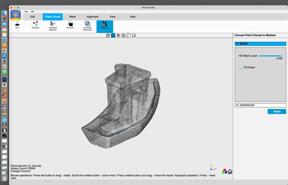
Task: Open the Isolated Objects tool
Action: [53, 26]
